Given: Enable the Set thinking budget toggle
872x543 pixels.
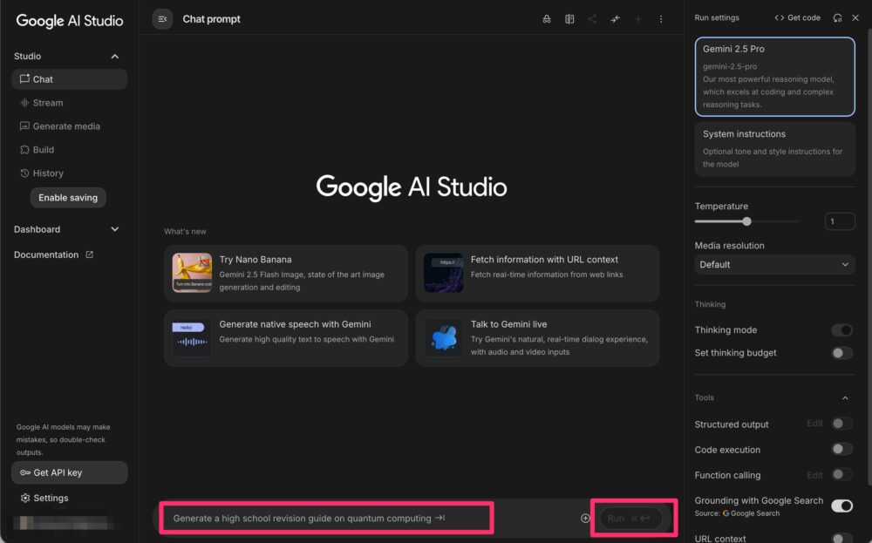Looking at the screenshot, I should (x=841, y=353).
